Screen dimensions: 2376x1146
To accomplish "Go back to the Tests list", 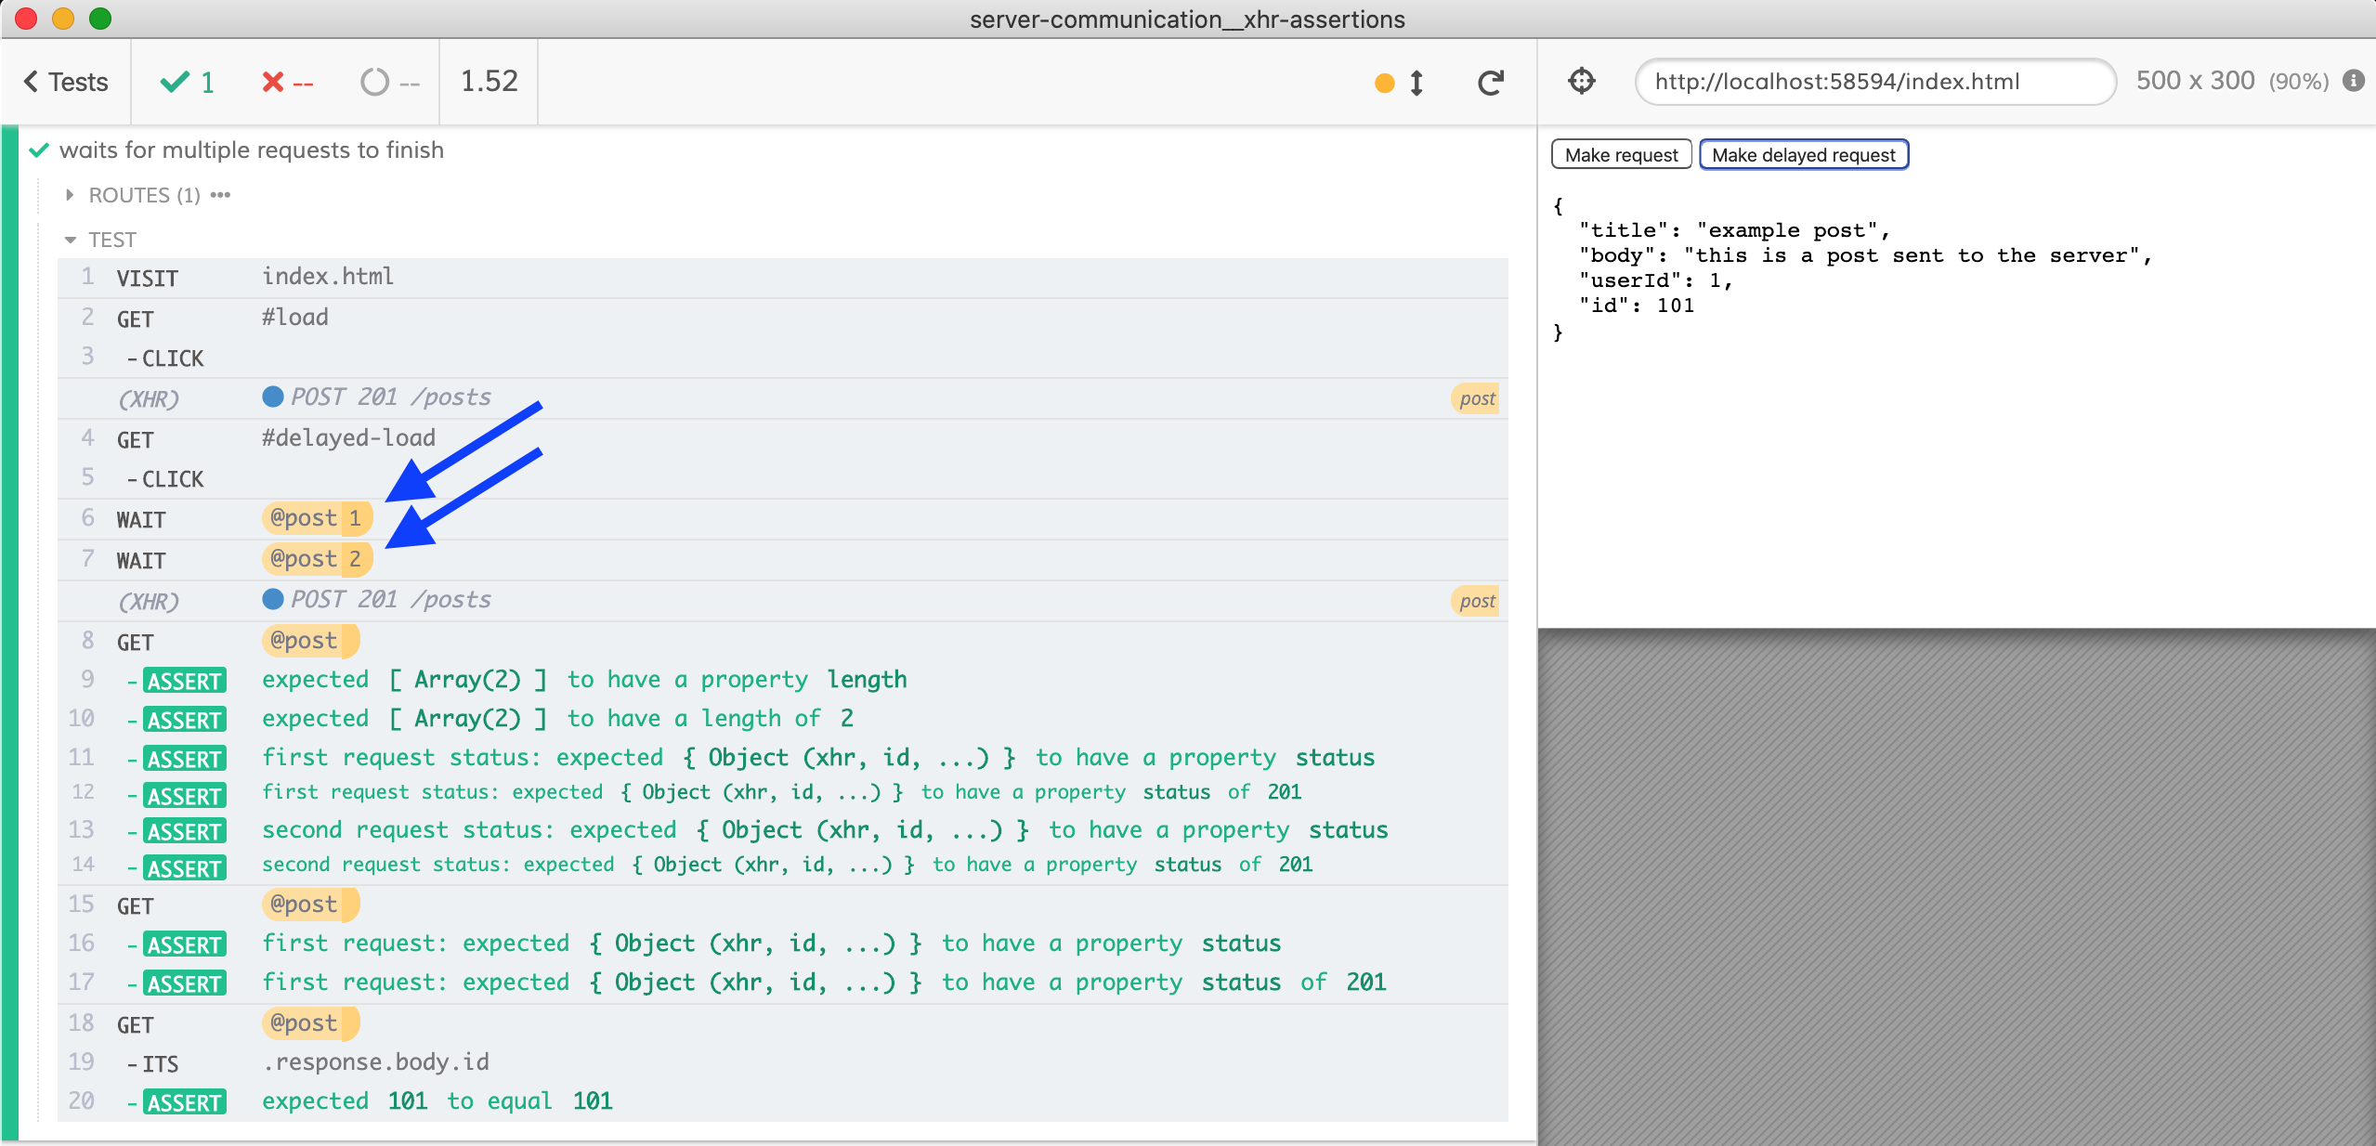I will pyautogui.click(x=66, y=83).
